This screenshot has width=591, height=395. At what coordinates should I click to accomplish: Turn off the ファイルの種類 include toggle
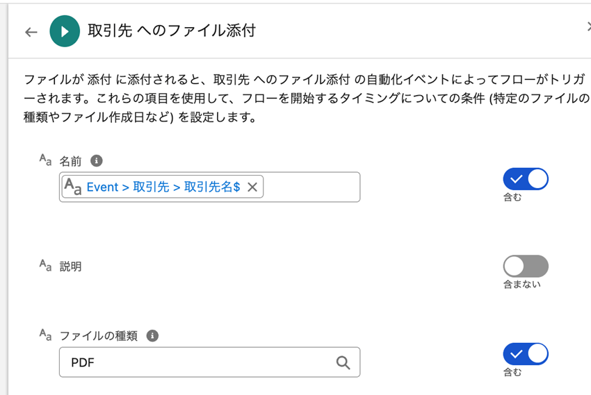[526, 354]
